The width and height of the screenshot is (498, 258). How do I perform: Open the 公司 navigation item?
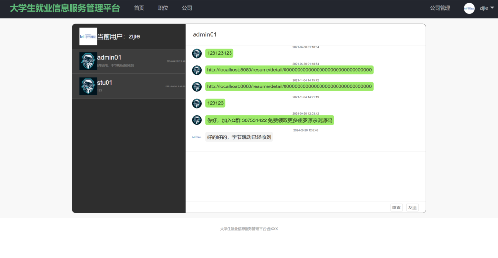187,8
